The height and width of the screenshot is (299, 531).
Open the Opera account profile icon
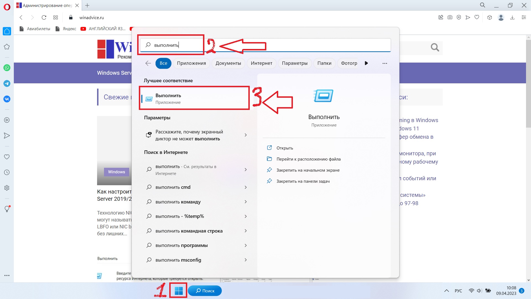(x=501, y=17)
